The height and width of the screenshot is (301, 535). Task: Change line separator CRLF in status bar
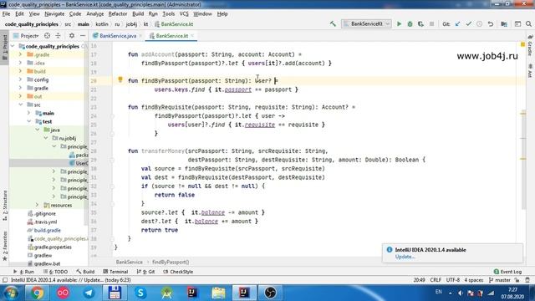[x=436, y=280]
